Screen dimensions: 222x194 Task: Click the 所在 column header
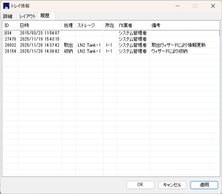click(110, 25)
